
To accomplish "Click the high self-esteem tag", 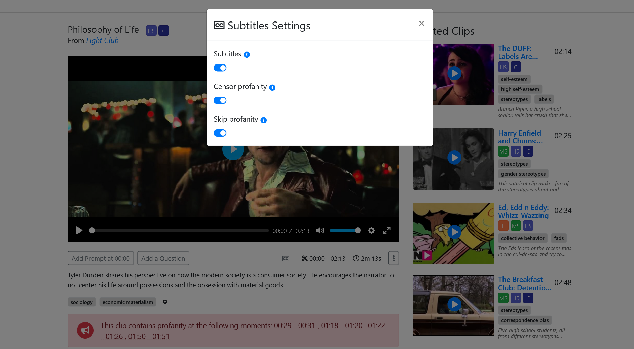I will coord(520,89).
